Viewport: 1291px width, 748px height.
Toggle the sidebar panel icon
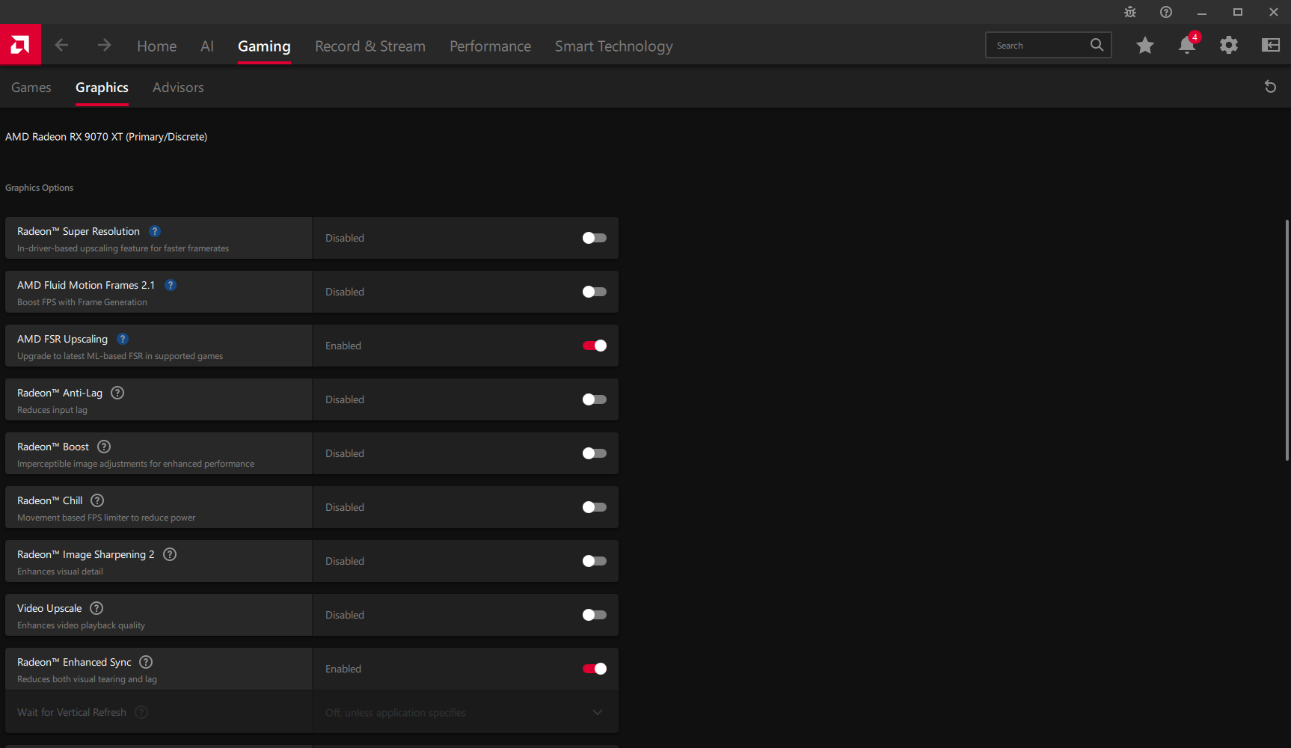(1271, 46)
